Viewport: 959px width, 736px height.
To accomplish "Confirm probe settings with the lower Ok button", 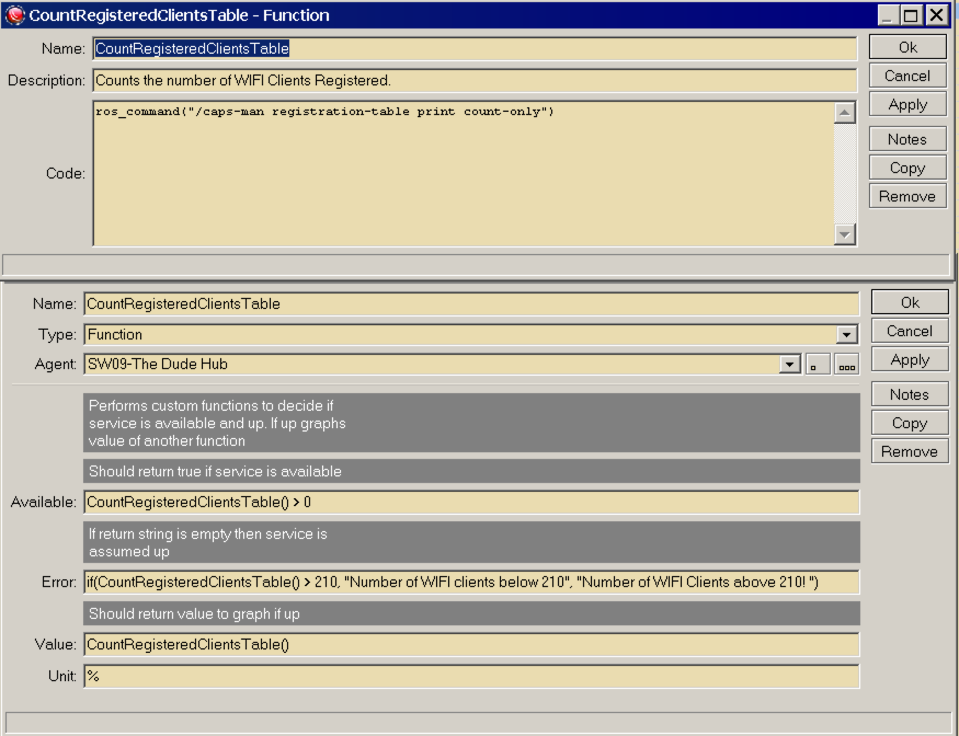I will [909, 302].
